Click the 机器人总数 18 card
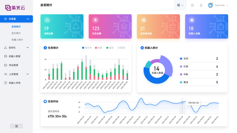 point(206,26)
